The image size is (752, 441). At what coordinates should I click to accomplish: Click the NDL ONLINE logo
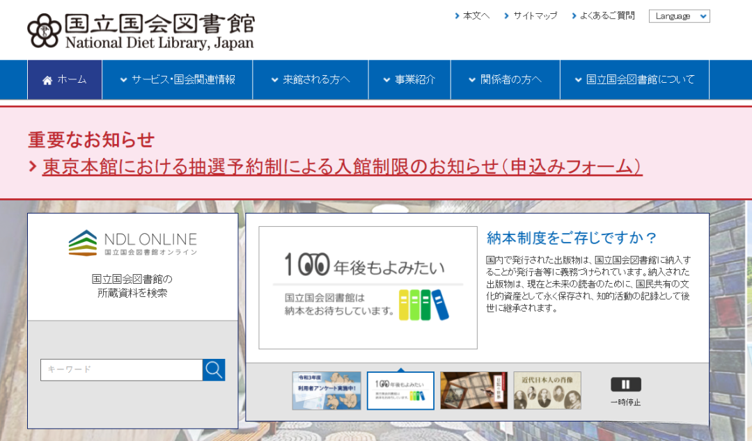click(x=133, y=243)
